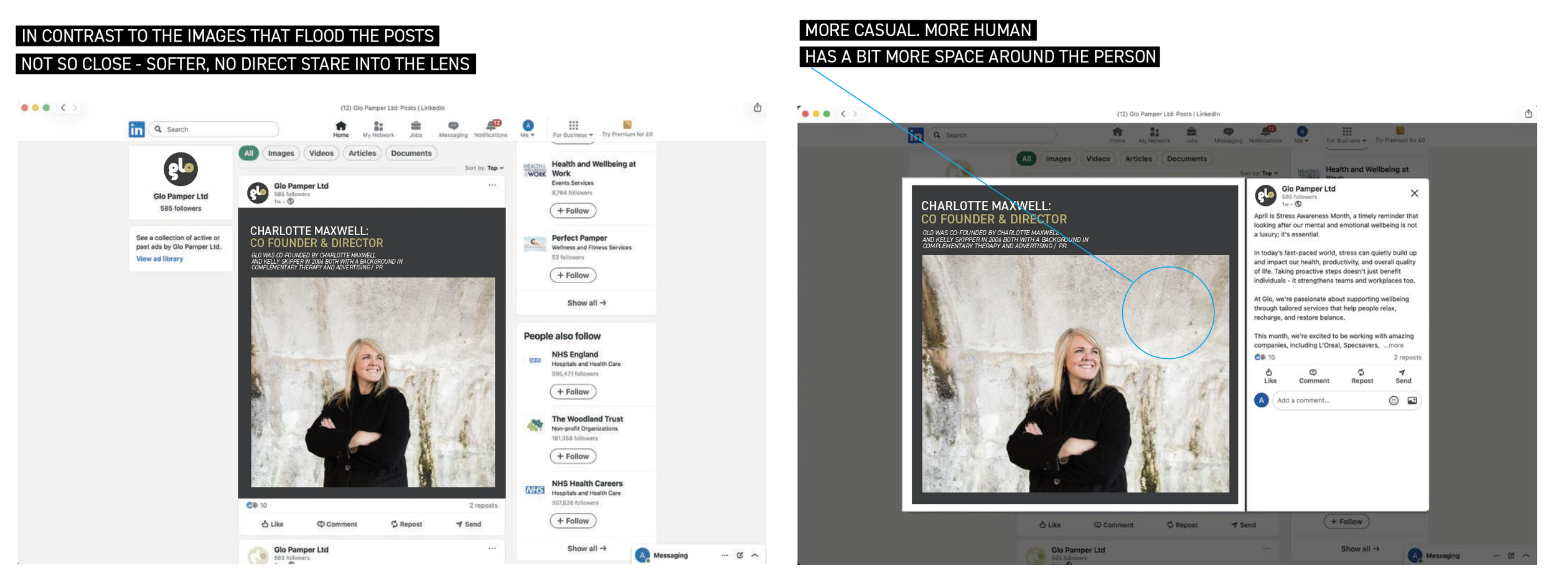1556x586 pixels.
Task: Open Charlotte Maxwell post image in feed
Action: point(372,353)
